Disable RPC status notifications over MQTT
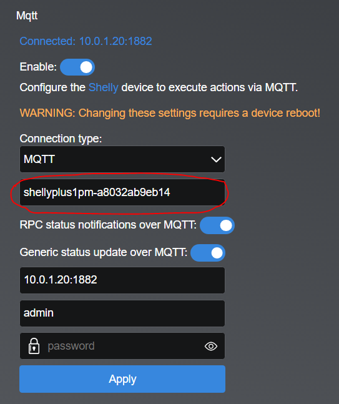Image resolution: width=339 pixels, height=404 pixels. tap(217, 225)
